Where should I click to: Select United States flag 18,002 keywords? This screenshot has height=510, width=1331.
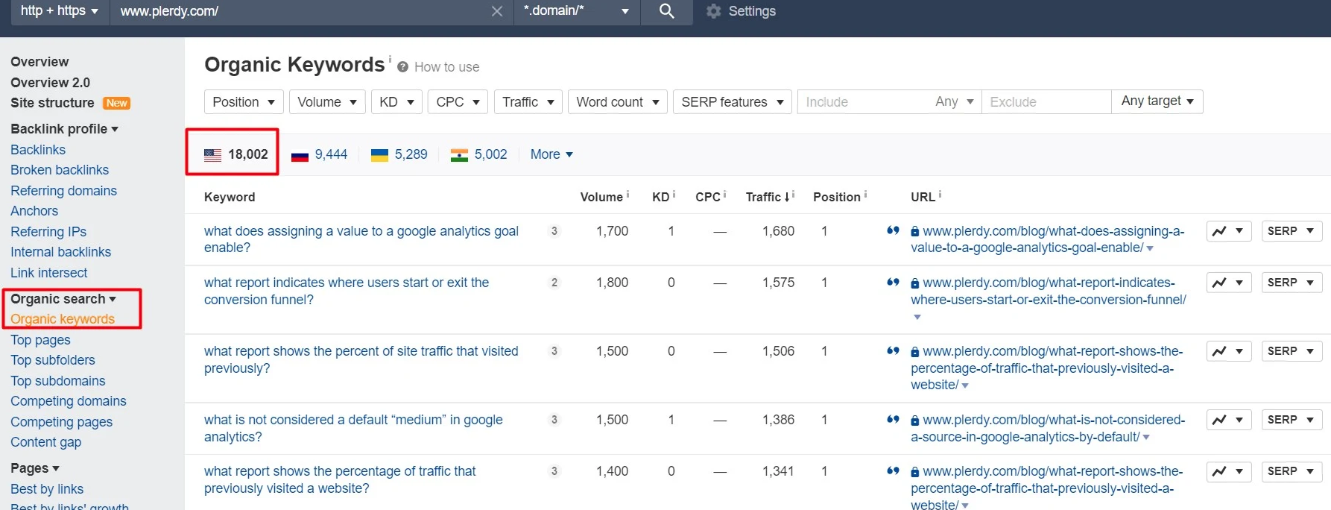(x=235, y=154)
